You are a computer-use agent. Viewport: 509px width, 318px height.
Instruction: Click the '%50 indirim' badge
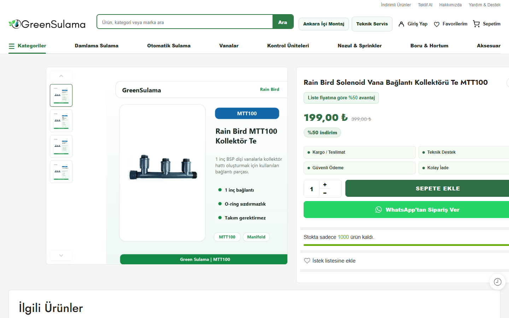pyautogui.click(x=322, y=132)
